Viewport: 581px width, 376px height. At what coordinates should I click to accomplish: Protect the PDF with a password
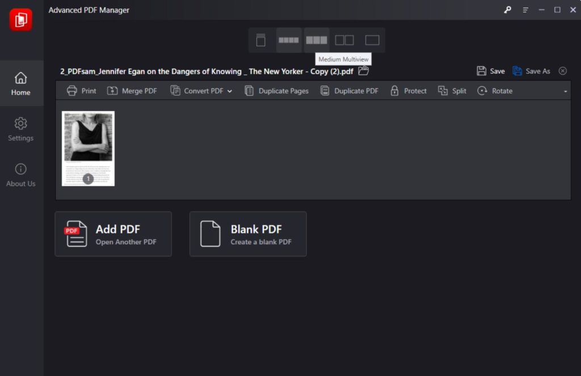(409, 91)
